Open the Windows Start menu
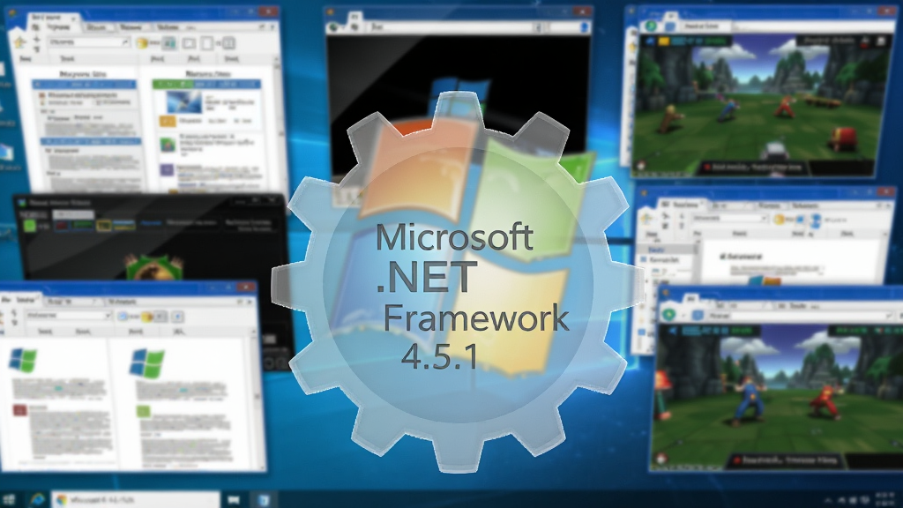The width and height of the screenshot is (903, 508). [8, 499]
